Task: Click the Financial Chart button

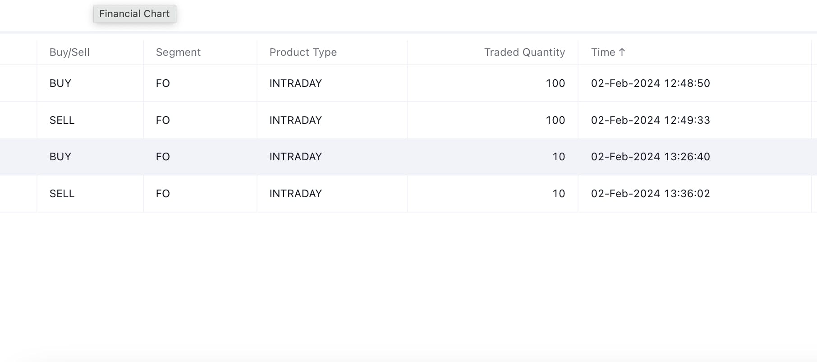Action: click(134, 14)
